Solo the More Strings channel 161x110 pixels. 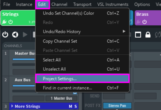click(x=75, y=106)
